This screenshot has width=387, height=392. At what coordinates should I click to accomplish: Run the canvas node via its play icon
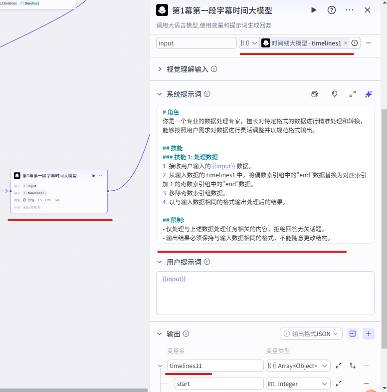pos(94,176)
